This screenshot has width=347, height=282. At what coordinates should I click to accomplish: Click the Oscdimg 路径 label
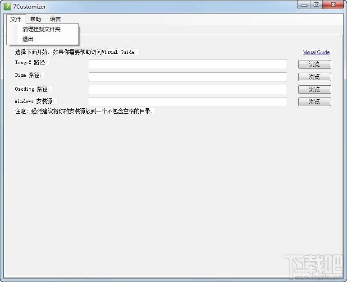click(x=32, y=89)
